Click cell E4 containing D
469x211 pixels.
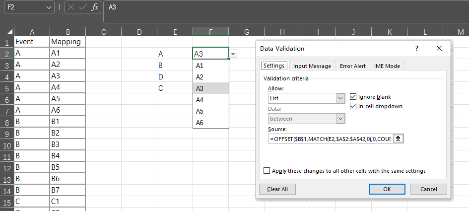click(175, 76)
